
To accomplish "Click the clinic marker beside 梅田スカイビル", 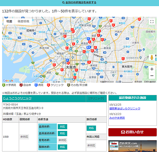I will (67, 48).
